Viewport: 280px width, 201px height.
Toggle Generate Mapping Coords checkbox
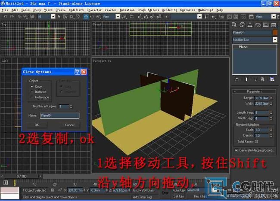[x=236, y=150]
